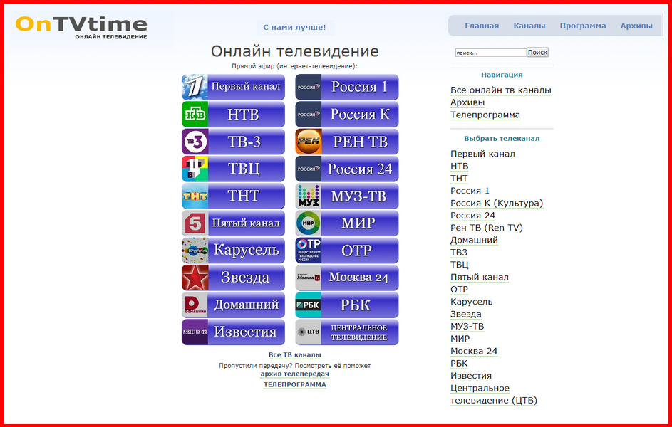This screenshot has height=427, width=672.
Task: Launch the МУЗ-ТВ channel button
Action: coord(347,196)
